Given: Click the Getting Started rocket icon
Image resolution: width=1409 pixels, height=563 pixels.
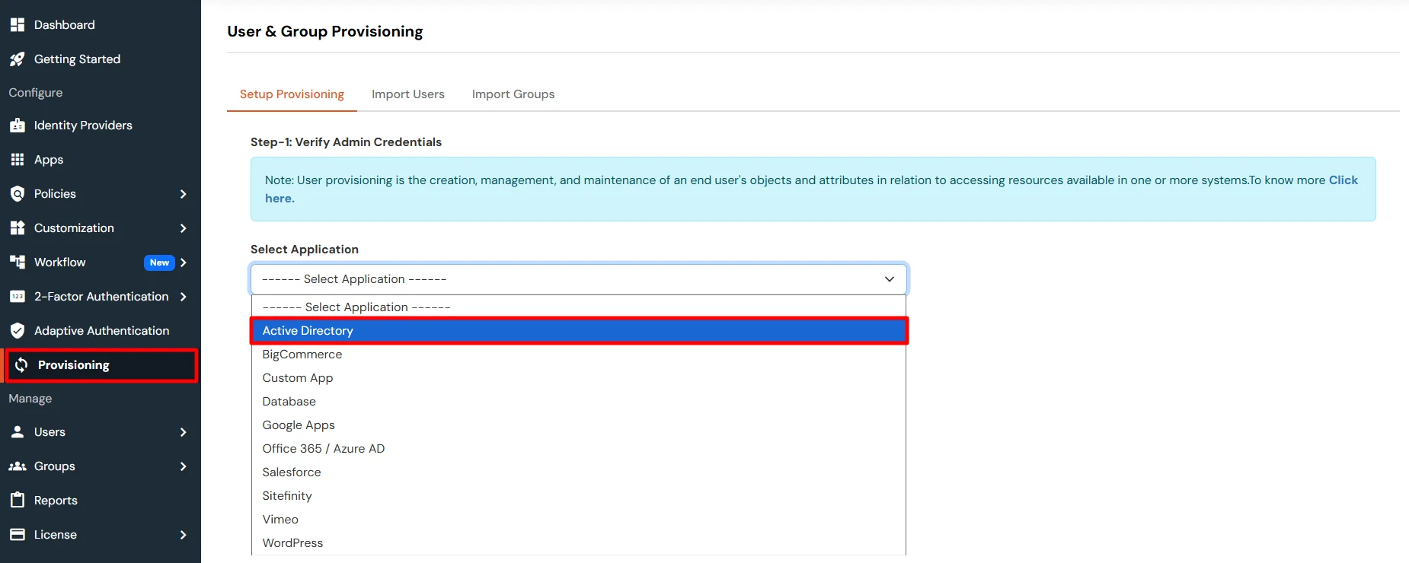Looking at the screenshot, I should pos(18,59).
